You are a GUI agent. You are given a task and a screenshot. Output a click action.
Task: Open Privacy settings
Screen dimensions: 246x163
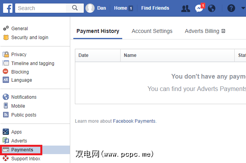click(19, 54)
